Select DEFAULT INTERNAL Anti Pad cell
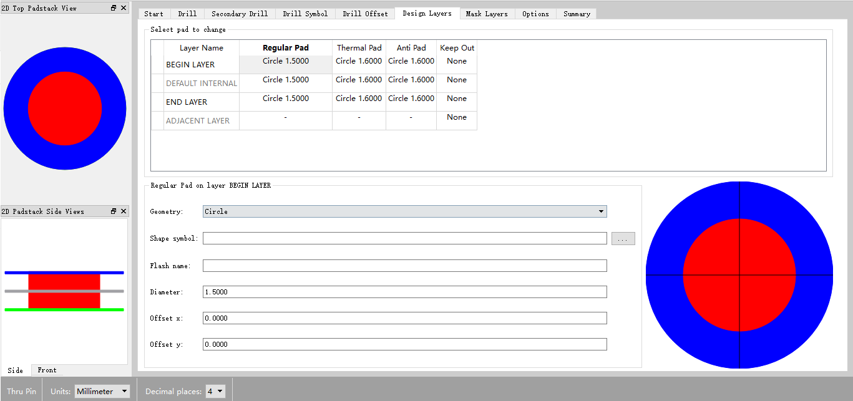853x401 pixels. point(411,84)
